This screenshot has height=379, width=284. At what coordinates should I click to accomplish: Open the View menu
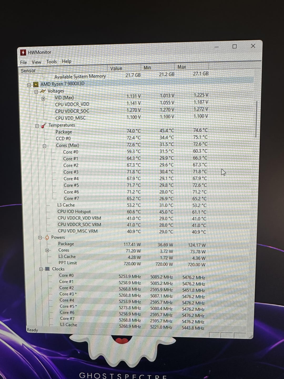[x=36, y=62]
